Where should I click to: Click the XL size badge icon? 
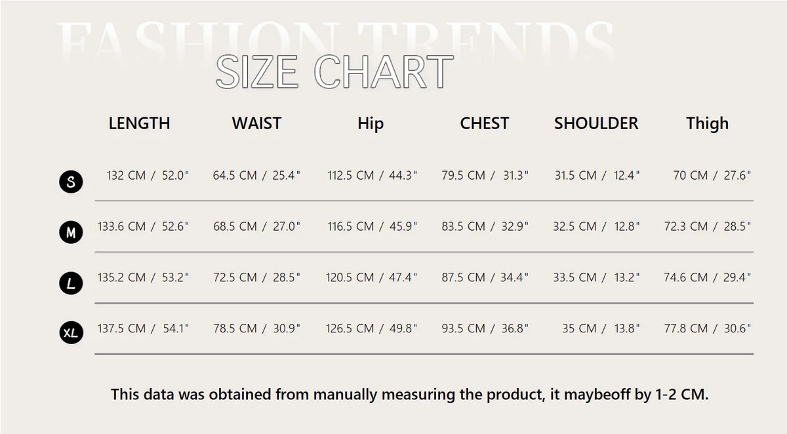(71, 334)
